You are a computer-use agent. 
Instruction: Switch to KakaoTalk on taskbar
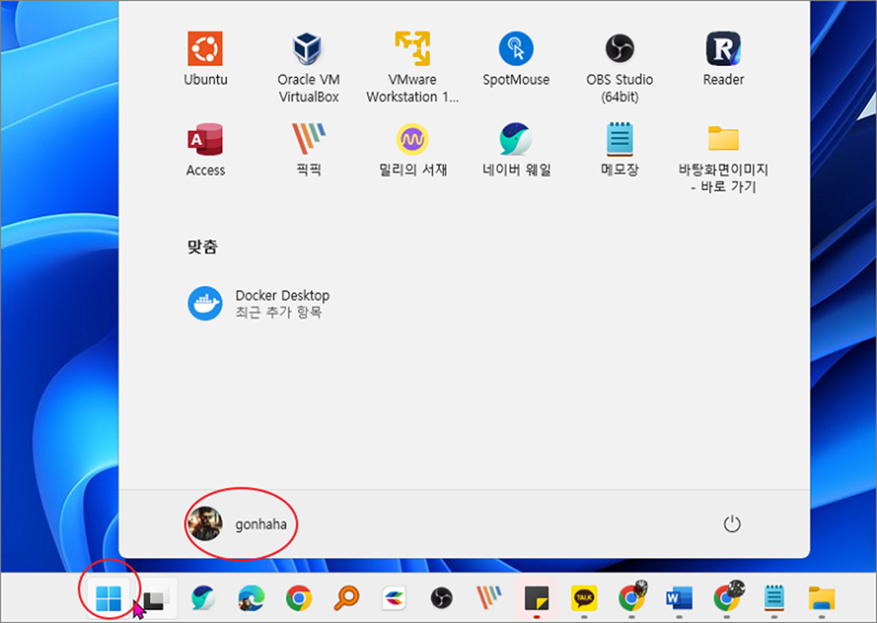[x=584, y=598]
